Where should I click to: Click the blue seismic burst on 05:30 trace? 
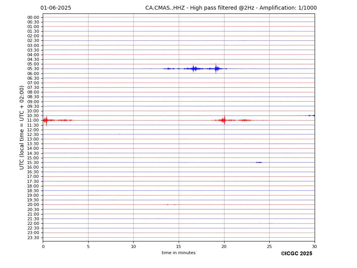196,69
